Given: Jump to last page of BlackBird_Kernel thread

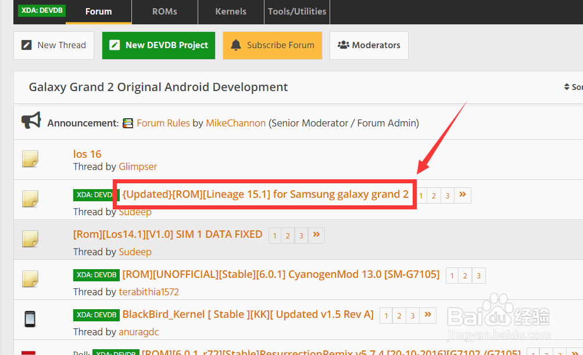Looking at the screenshot, I should tap(428, 316).
